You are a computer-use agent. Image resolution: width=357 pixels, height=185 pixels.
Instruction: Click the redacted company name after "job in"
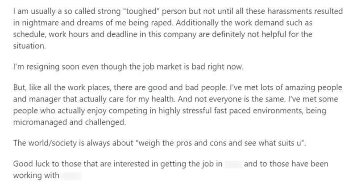click(233, 164)
